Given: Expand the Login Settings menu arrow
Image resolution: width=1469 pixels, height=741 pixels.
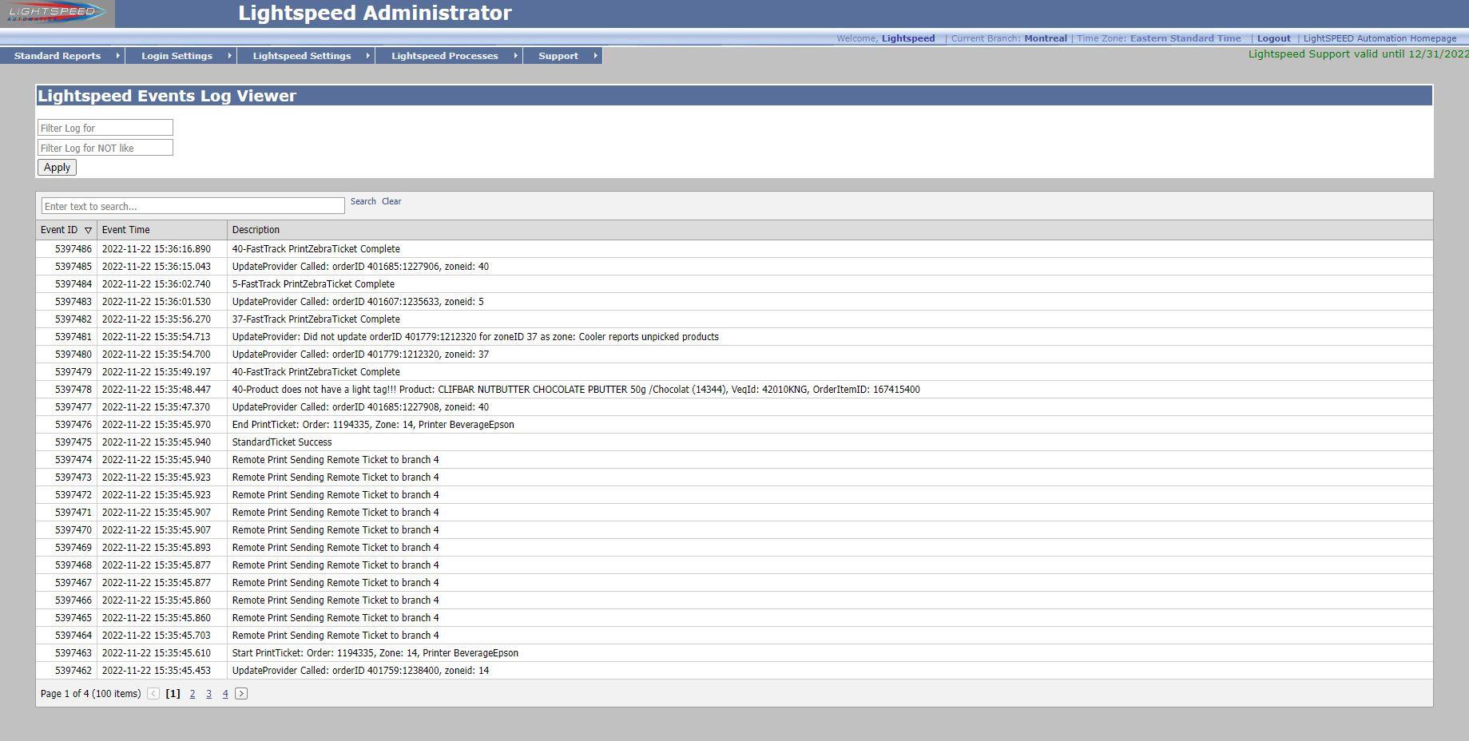Looking at the screenshot, I should (x=229, y=56).
